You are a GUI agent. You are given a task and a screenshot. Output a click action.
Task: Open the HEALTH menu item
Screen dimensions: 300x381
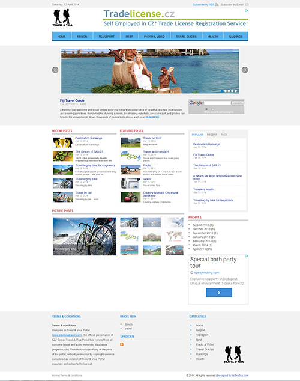pos(212,37)
